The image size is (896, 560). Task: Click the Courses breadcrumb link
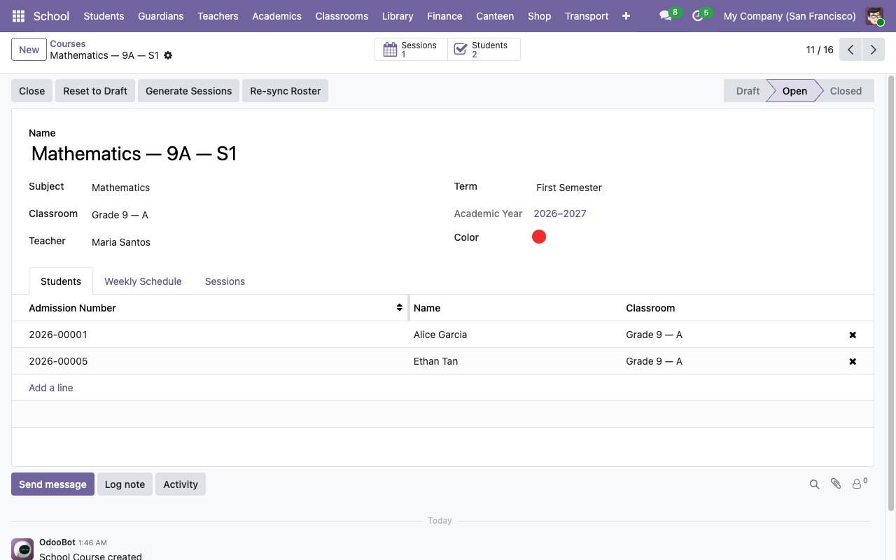[68, 43]
